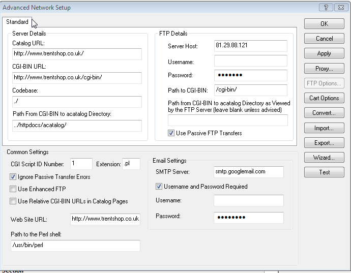Open the Proxy... settings
351x273 pixels.
[324, 69]
